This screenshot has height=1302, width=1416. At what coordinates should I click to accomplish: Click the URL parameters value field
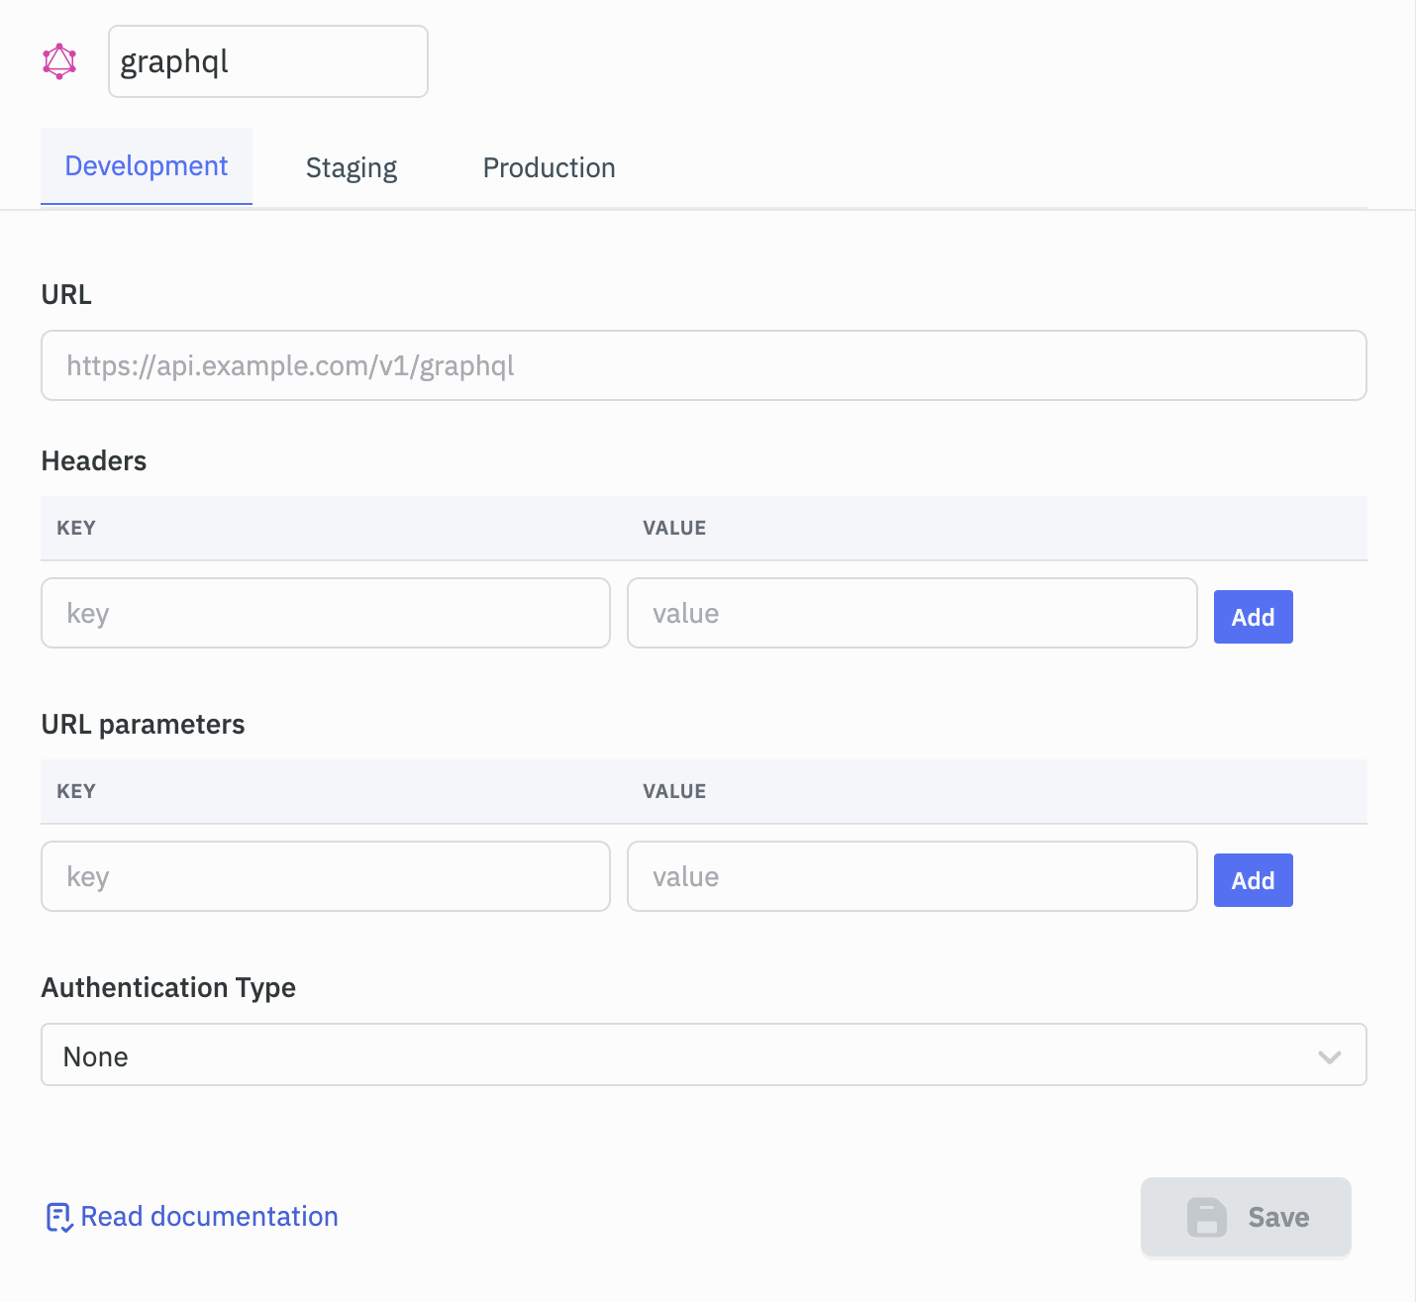(x=911, y=876)
